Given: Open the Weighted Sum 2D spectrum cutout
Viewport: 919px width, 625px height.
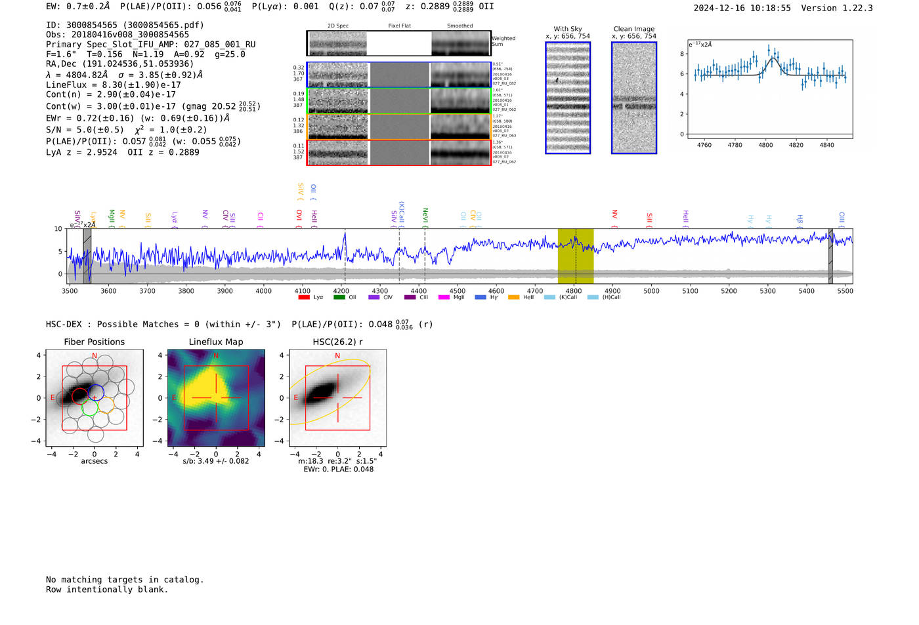Looking at the screenshot, I should point(398,43).
